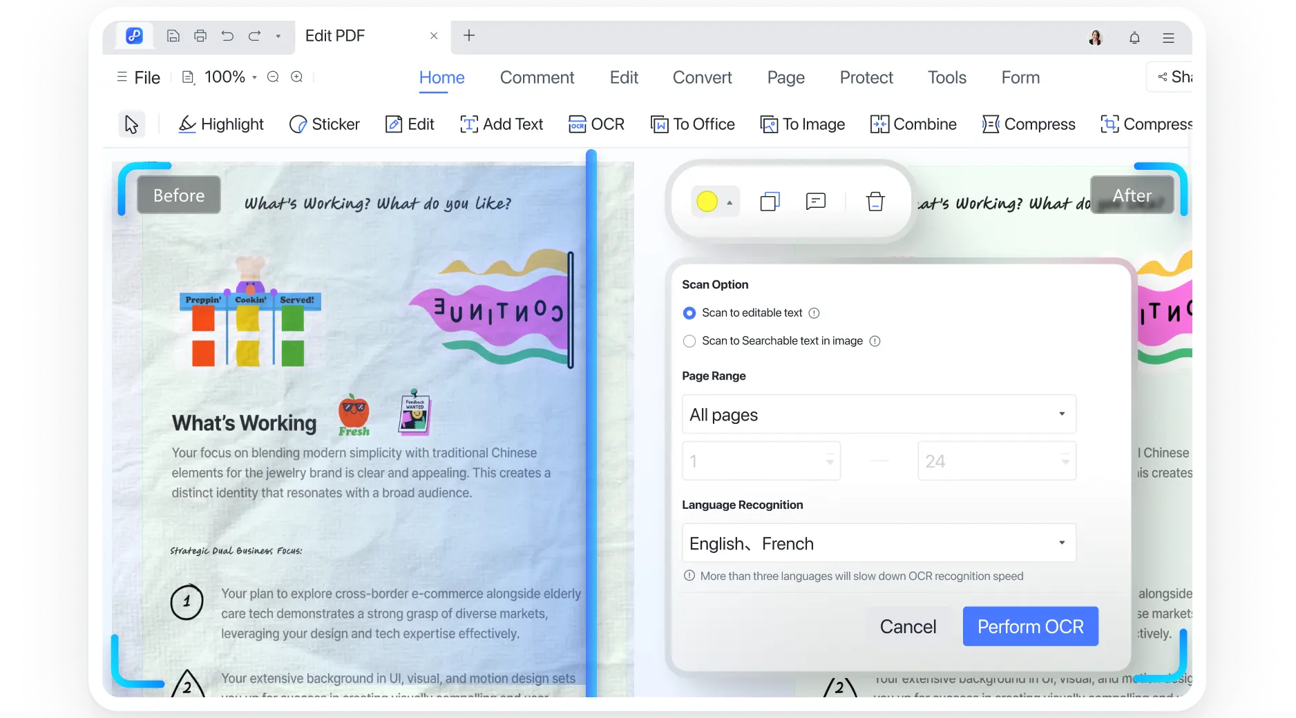Click the save file icon
The image size is (1296, 718).
click(173, 36)
